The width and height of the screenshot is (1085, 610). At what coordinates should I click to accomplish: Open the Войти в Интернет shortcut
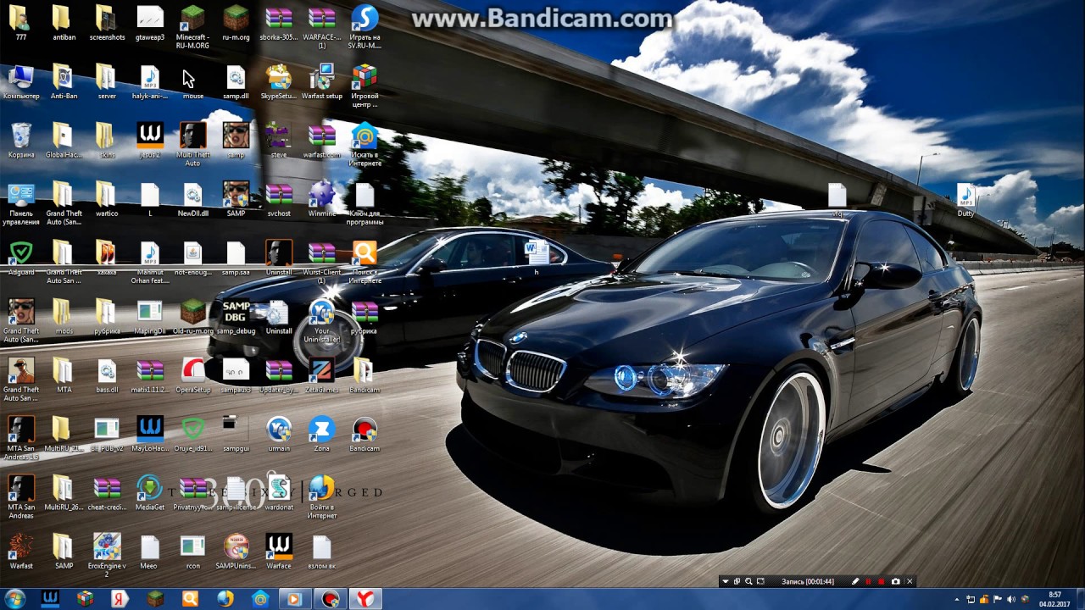point(322,497)
